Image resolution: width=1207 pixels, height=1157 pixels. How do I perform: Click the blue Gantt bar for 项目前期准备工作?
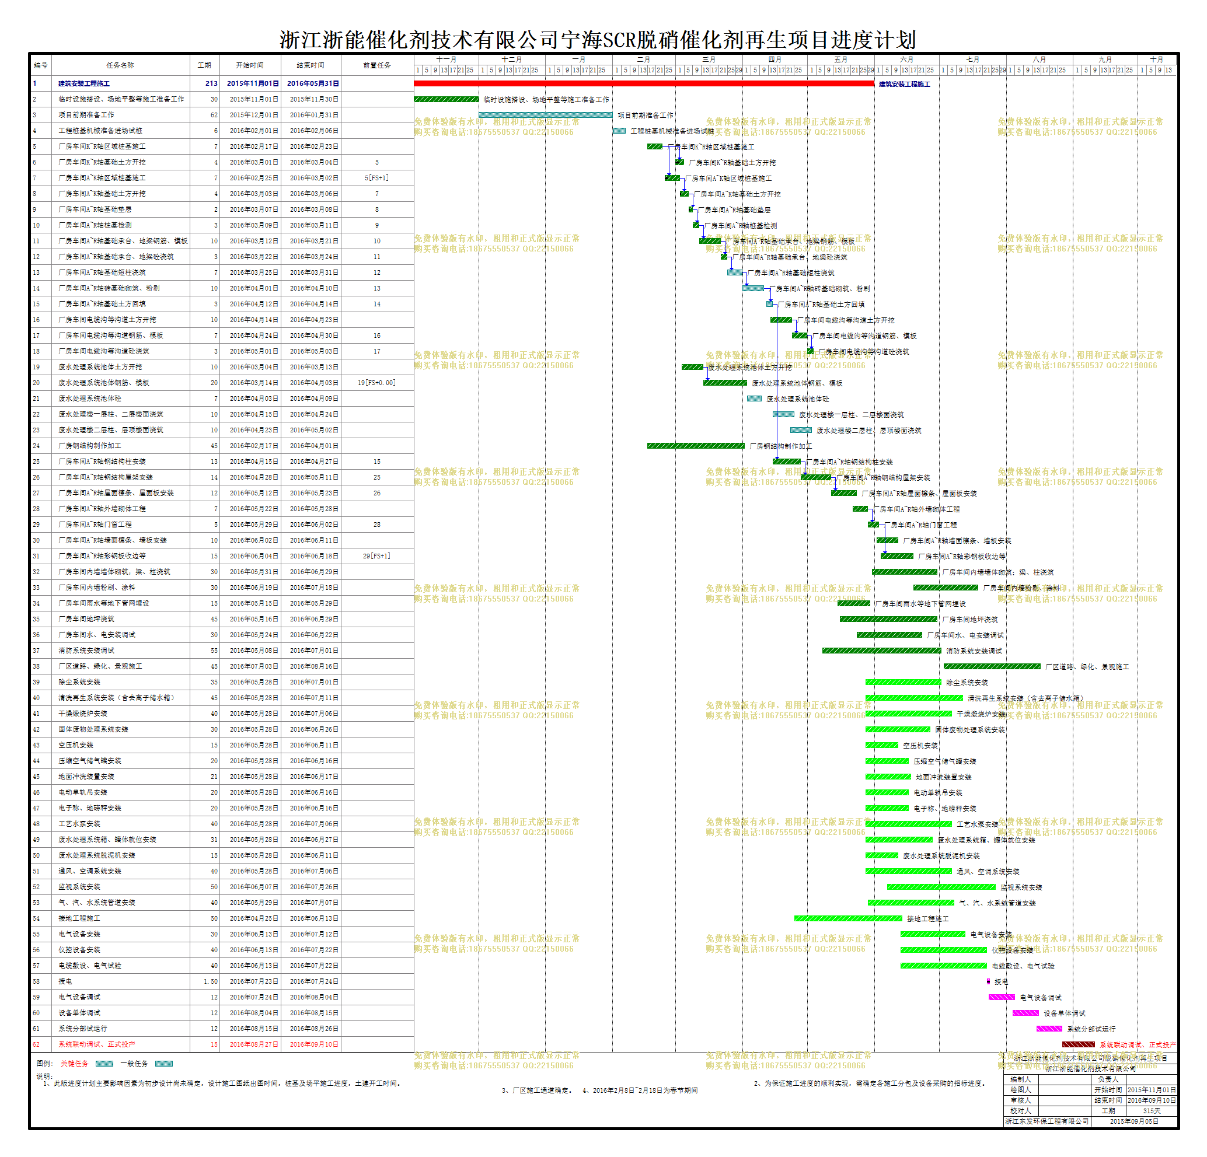[x=546, y=115]
